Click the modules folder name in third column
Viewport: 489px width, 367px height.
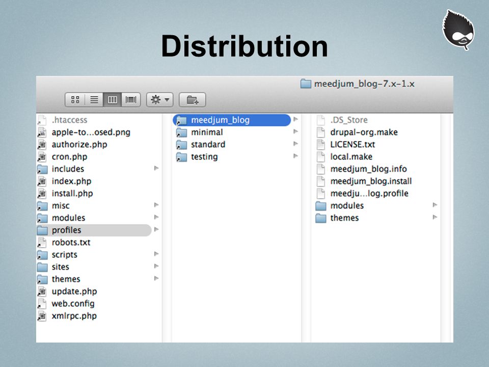click(347, 206)
